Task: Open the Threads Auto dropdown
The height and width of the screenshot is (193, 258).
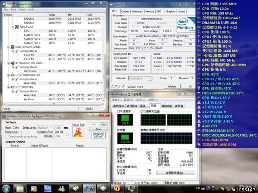Action: (x=62, y=136)
